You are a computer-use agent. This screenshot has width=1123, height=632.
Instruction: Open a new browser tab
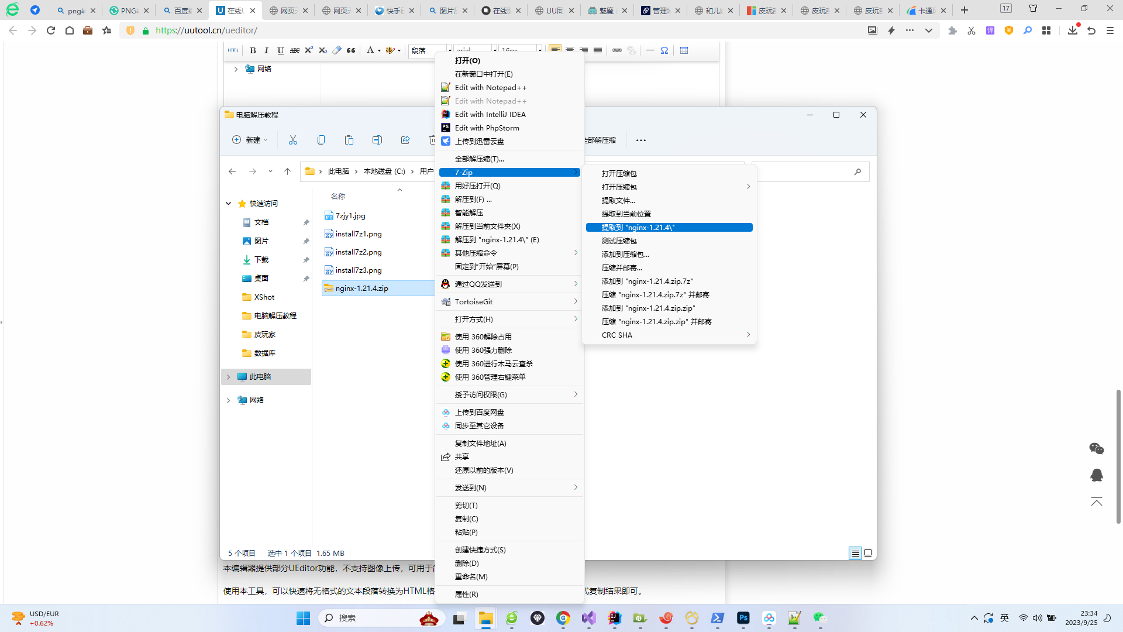[964, 10]
